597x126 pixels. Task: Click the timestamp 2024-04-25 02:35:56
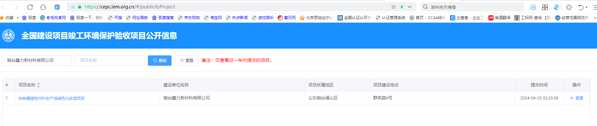539,98
